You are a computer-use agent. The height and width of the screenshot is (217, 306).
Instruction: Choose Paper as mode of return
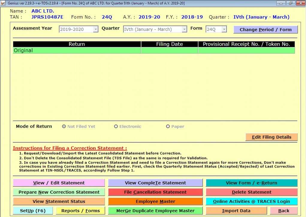click(168, 126)
